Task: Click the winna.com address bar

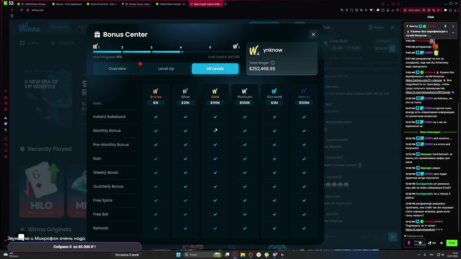Action: click(37, 10)
